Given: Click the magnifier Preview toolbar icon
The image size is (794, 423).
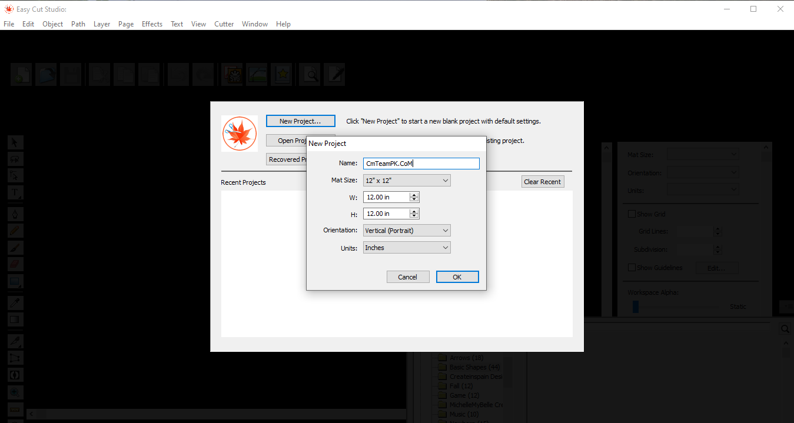Looking at the screenshot, I should (310, 75).
